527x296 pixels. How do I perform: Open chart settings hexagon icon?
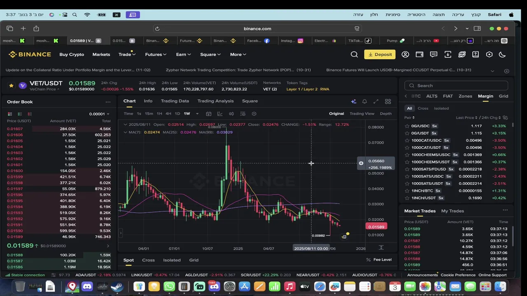point(254,114)
